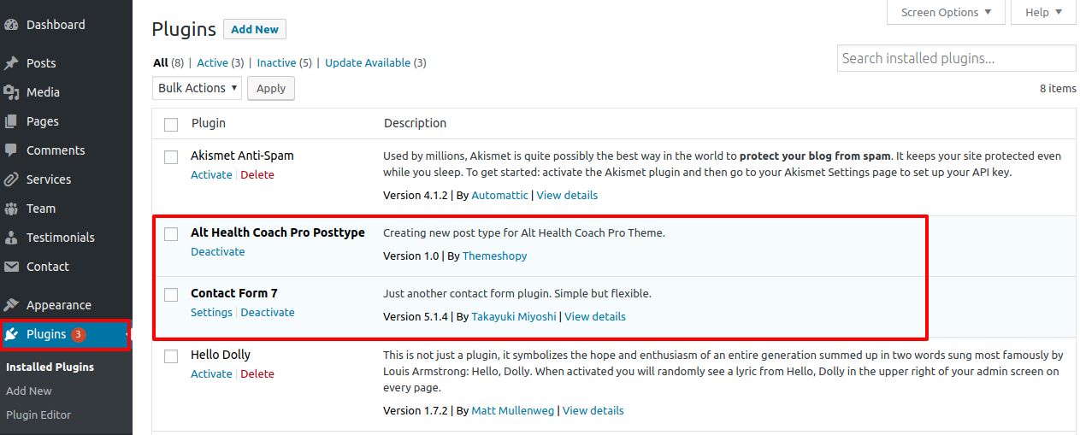1080x435 pixels.
Task: Click the Apply button
Action: (x=271, y=88)
